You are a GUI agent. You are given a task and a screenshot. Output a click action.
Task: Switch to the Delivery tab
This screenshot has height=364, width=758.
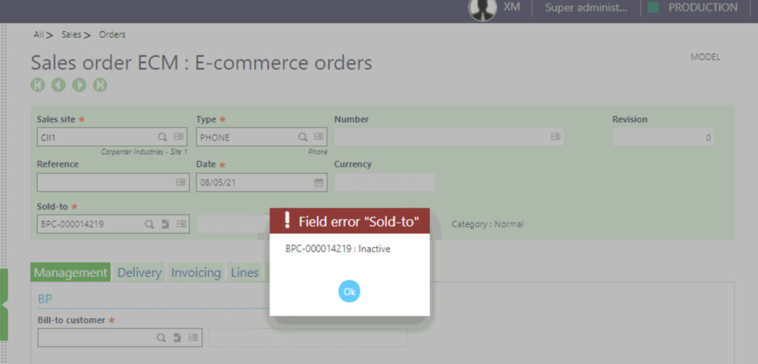pyautogui.click(x=139, y=272)
